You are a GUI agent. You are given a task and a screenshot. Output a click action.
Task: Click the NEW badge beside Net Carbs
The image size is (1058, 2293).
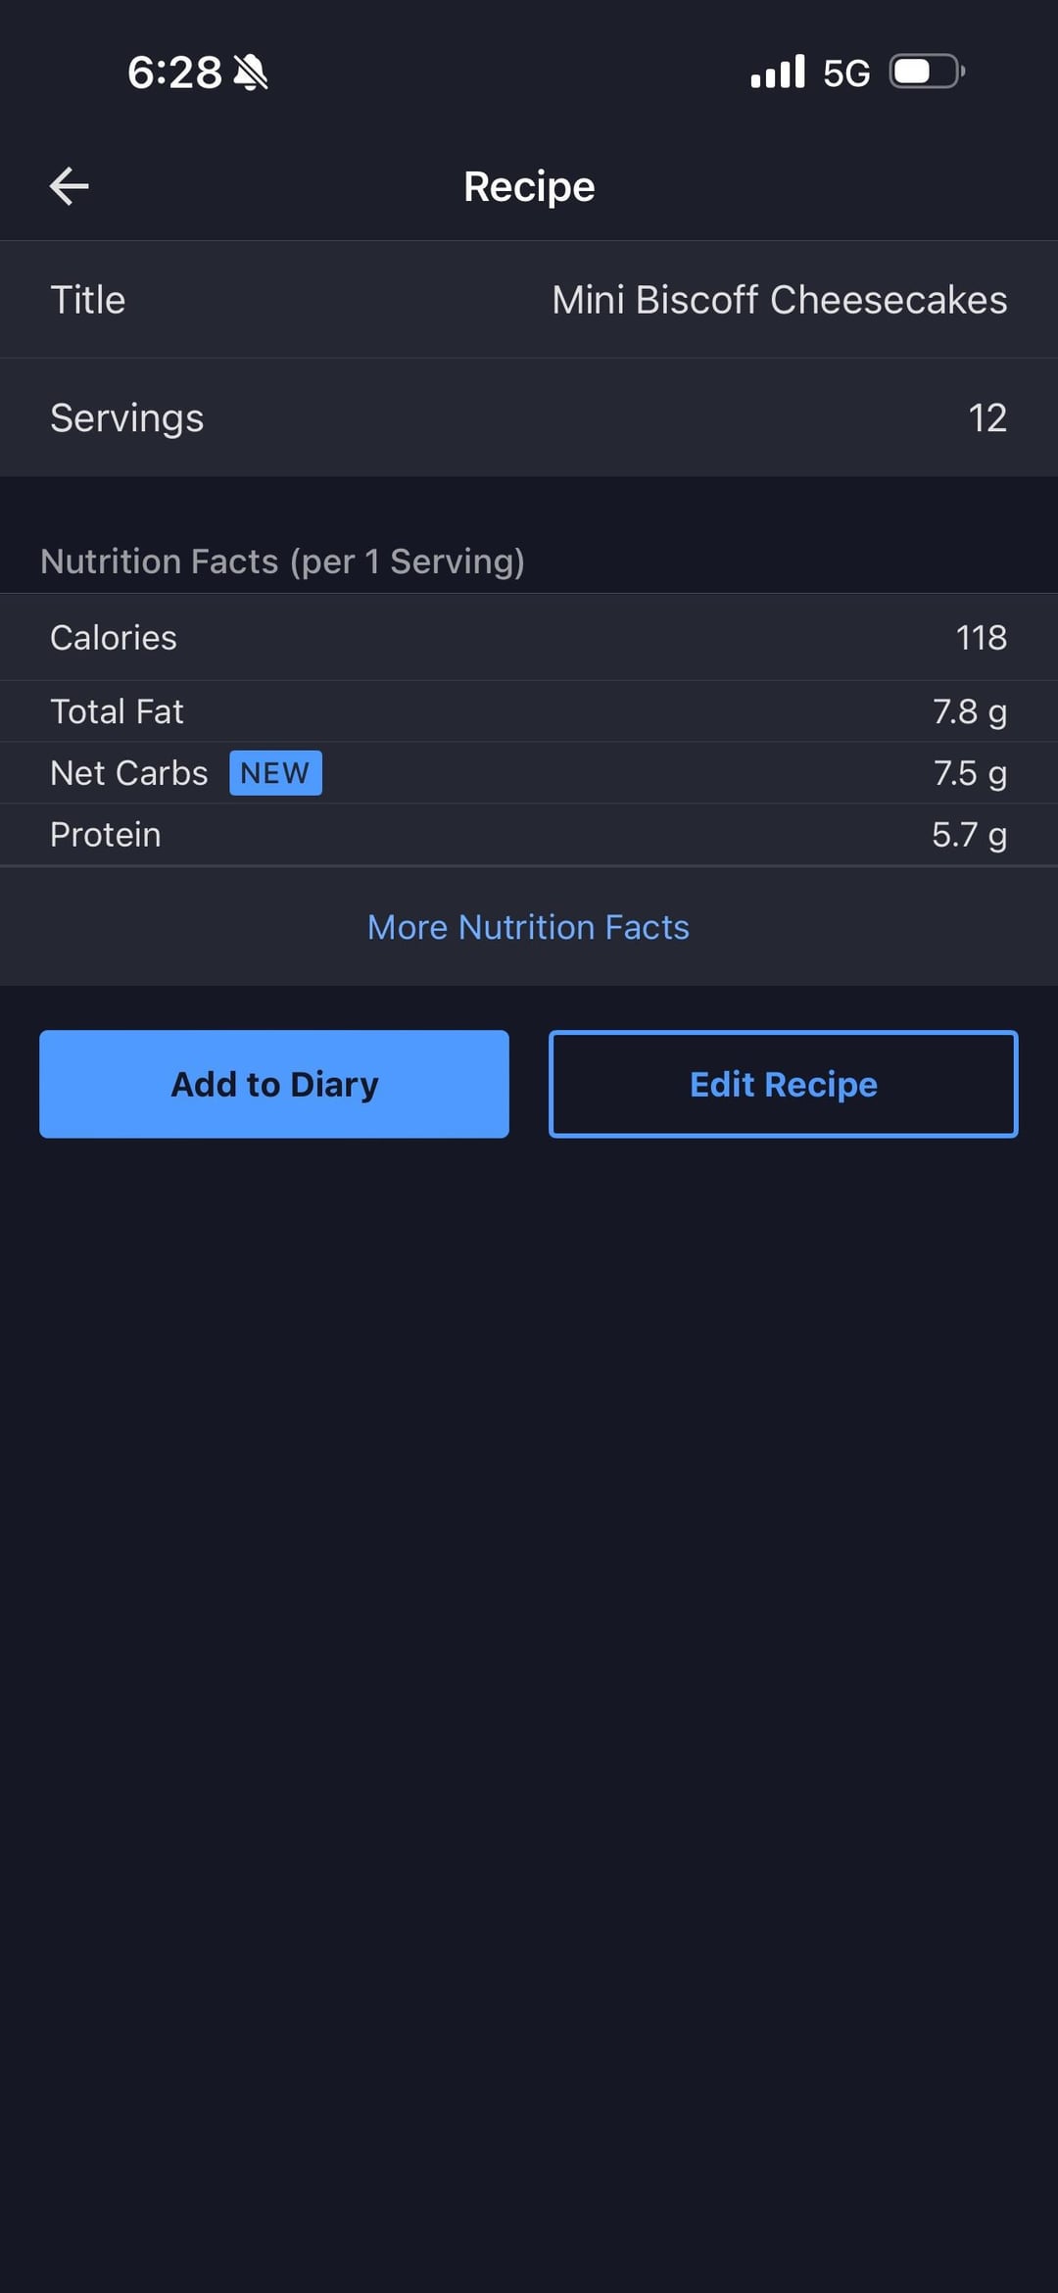tap(275, 773)
